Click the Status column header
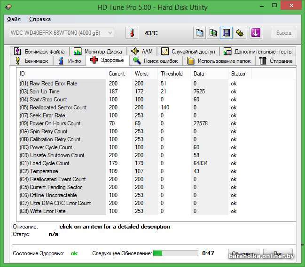 [x=240, y=74]
